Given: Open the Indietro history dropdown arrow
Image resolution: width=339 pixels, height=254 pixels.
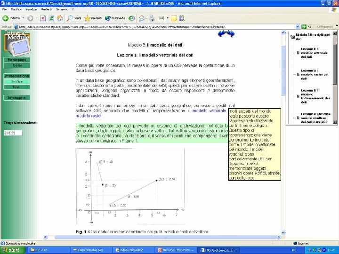Looking at the screenshot, I should [23, 18].
